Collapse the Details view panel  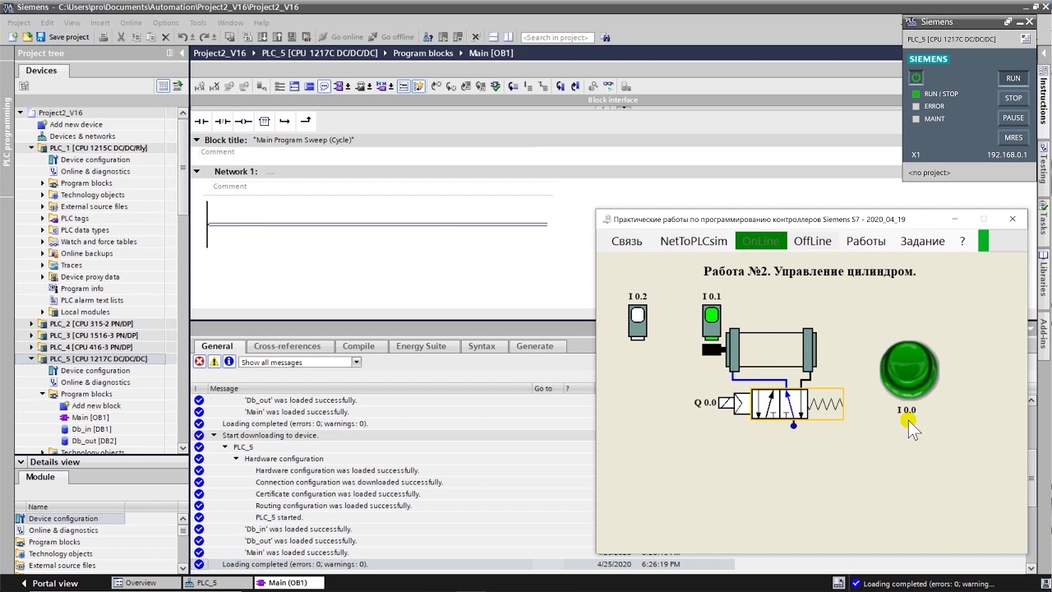[21, 462]
